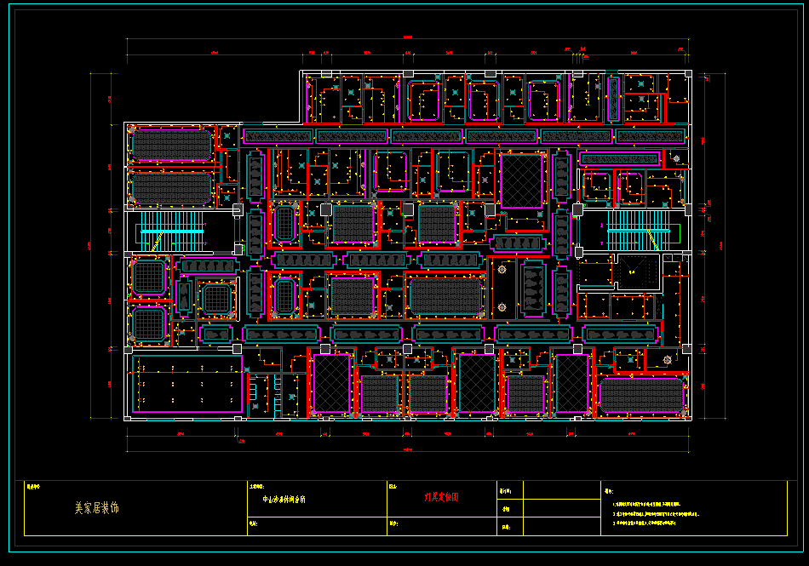
Task: Click the diamond-hatched panel at bottom center-left
Action: coord(331,384)
